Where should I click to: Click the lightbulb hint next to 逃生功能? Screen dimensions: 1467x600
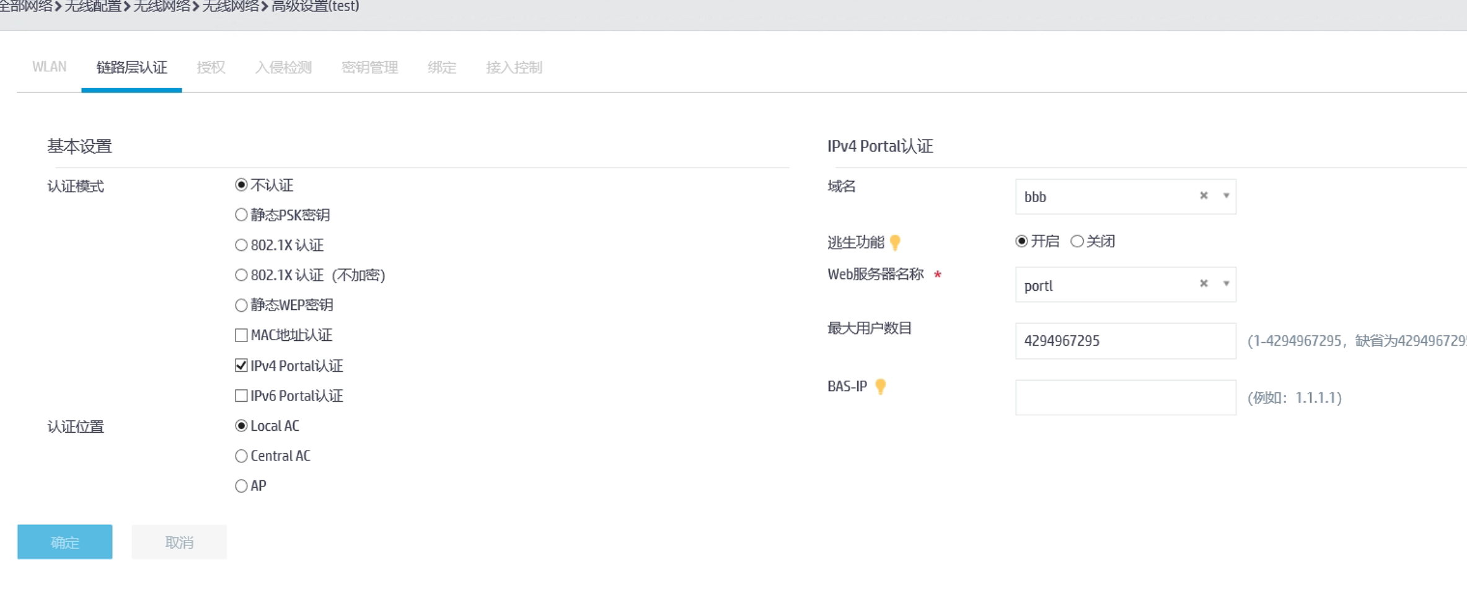coord(895,242)
